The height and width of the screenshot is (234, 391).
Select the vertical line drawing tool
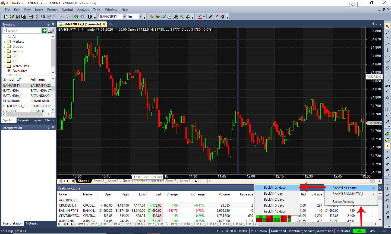[x=387, y=50]
